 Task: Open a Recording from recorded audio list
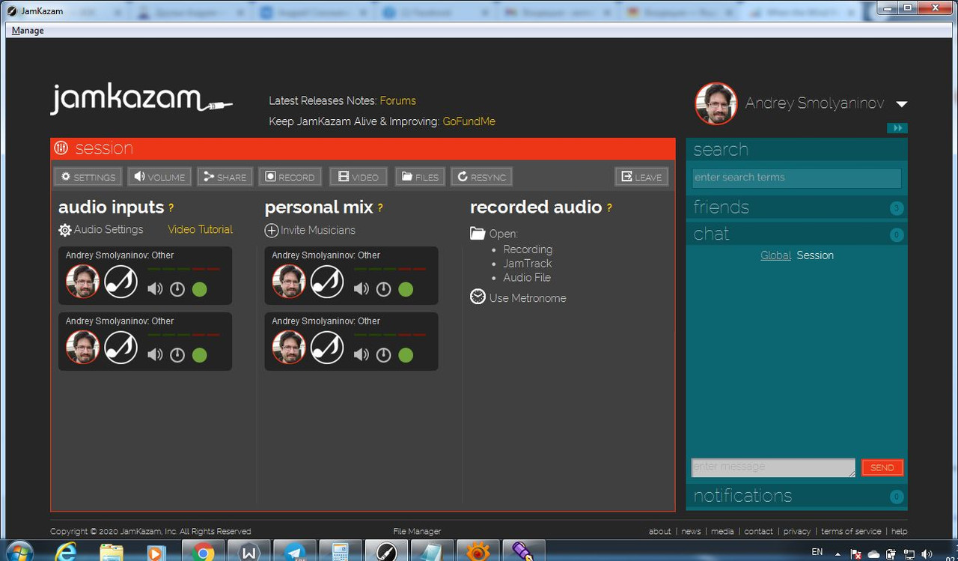tap(528, 249)
